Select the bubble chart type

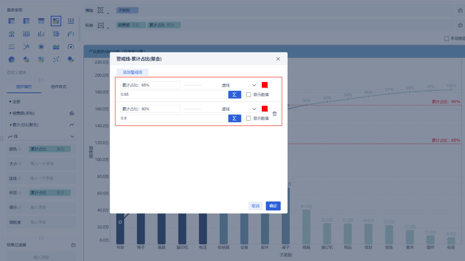click(x=71, y=60)
